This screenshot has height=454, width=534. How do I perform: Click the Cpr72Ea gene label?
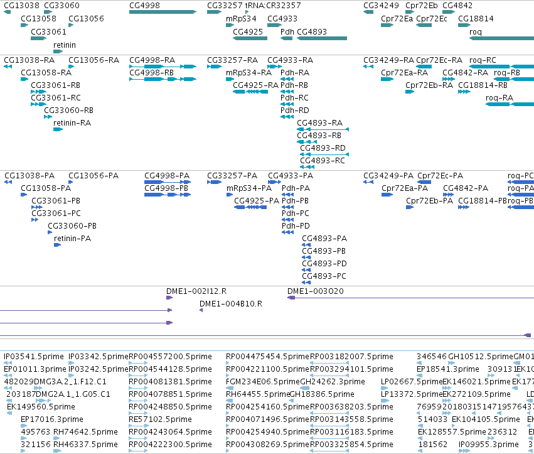click(x=397, y=18)
